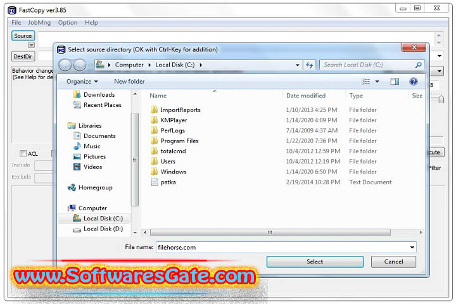Open the File menu in FastCopy
The image size is (456, 304).
tap(16, 23)
